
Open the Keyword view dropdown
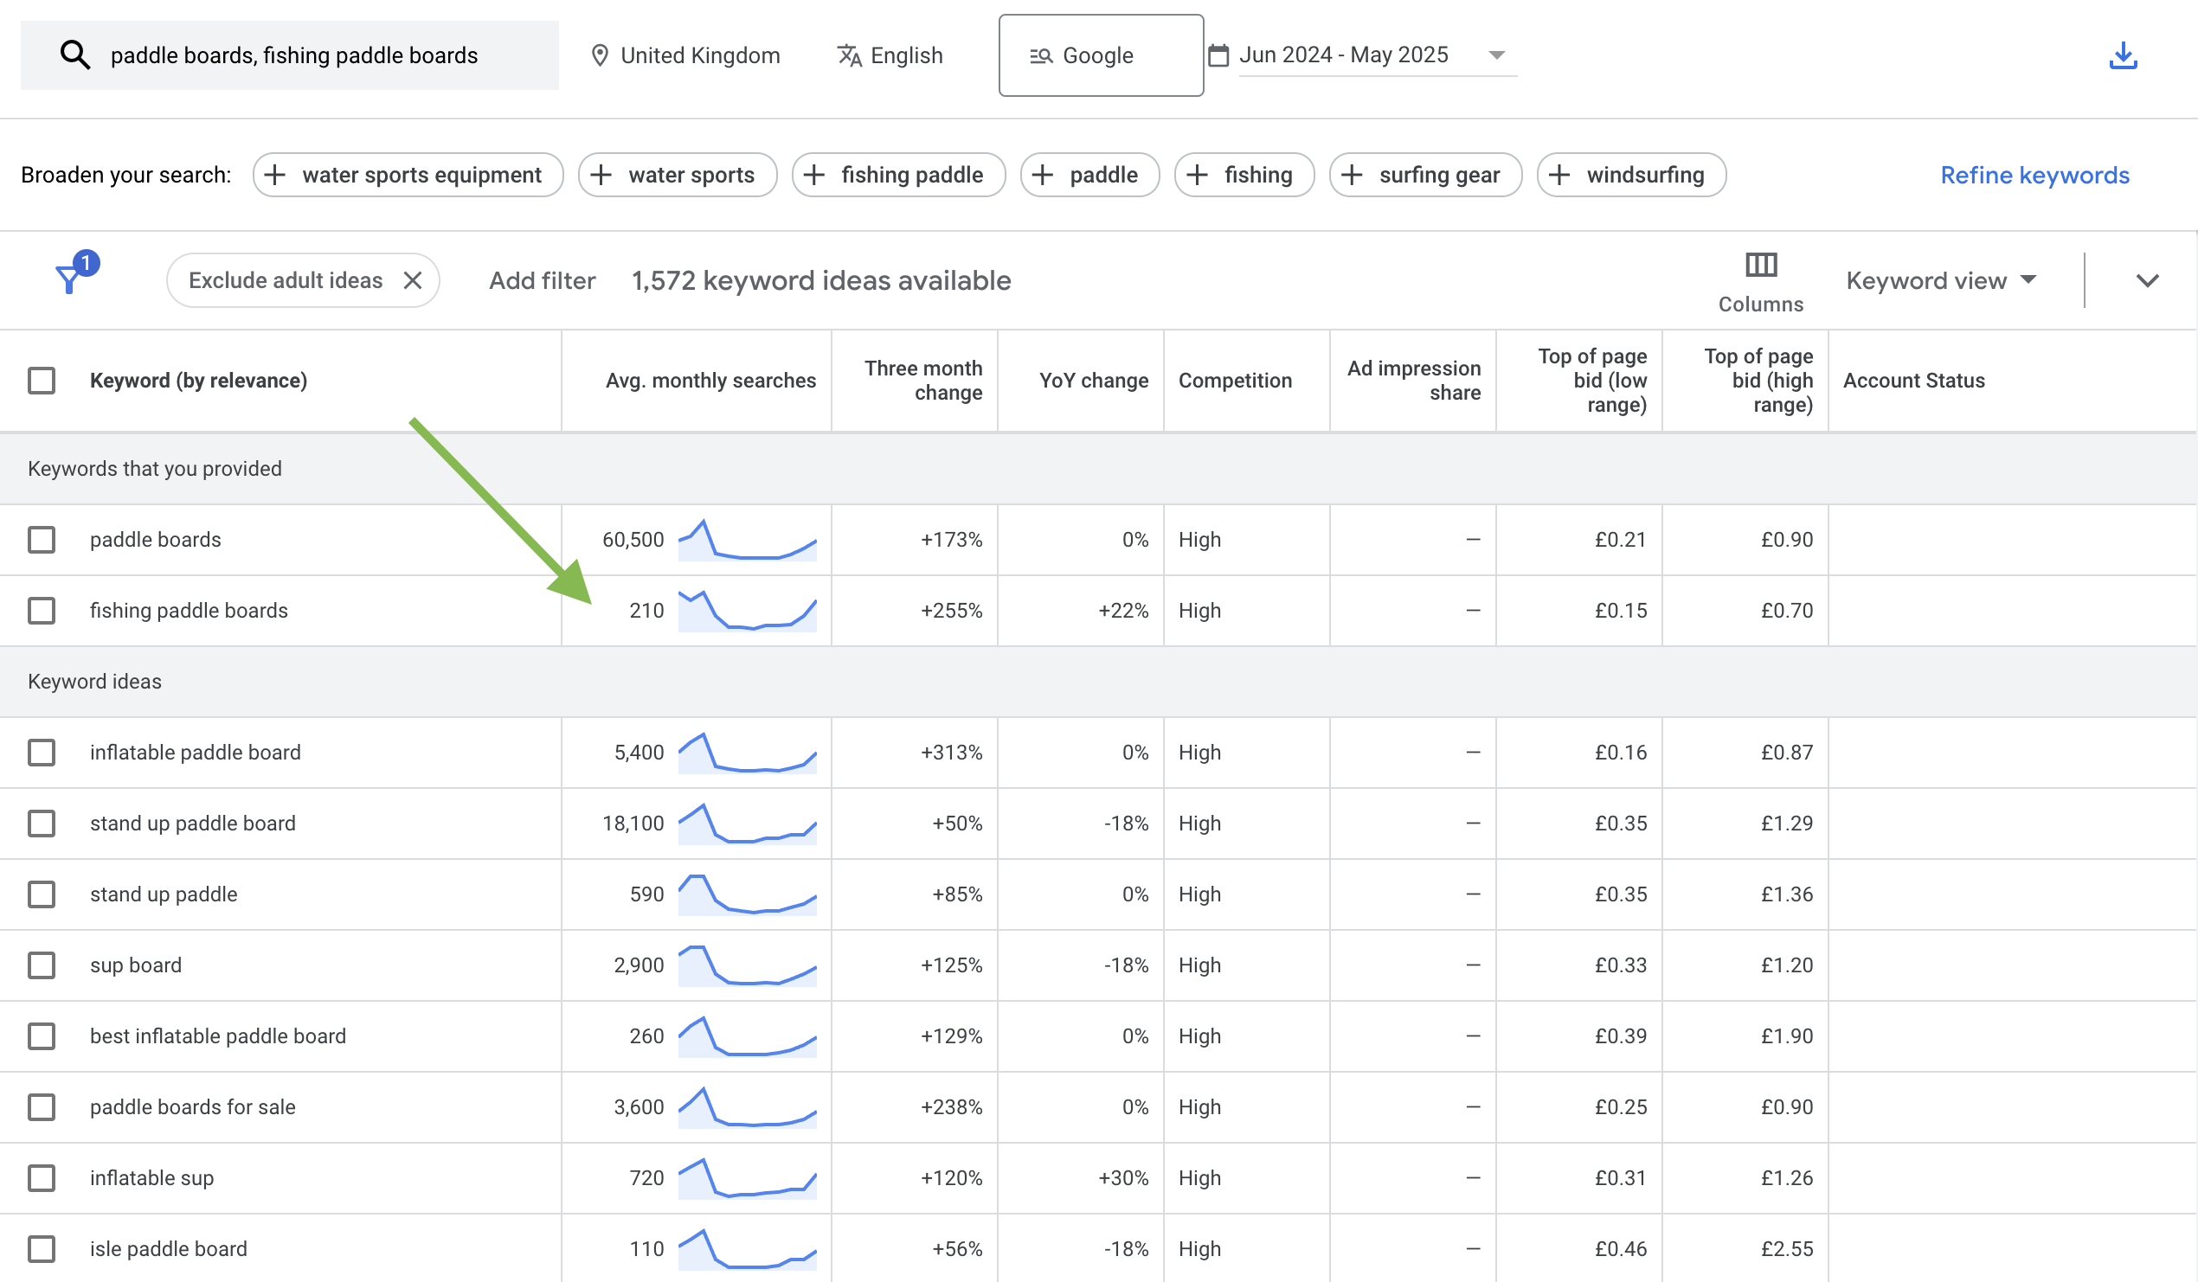[1942, 280]
